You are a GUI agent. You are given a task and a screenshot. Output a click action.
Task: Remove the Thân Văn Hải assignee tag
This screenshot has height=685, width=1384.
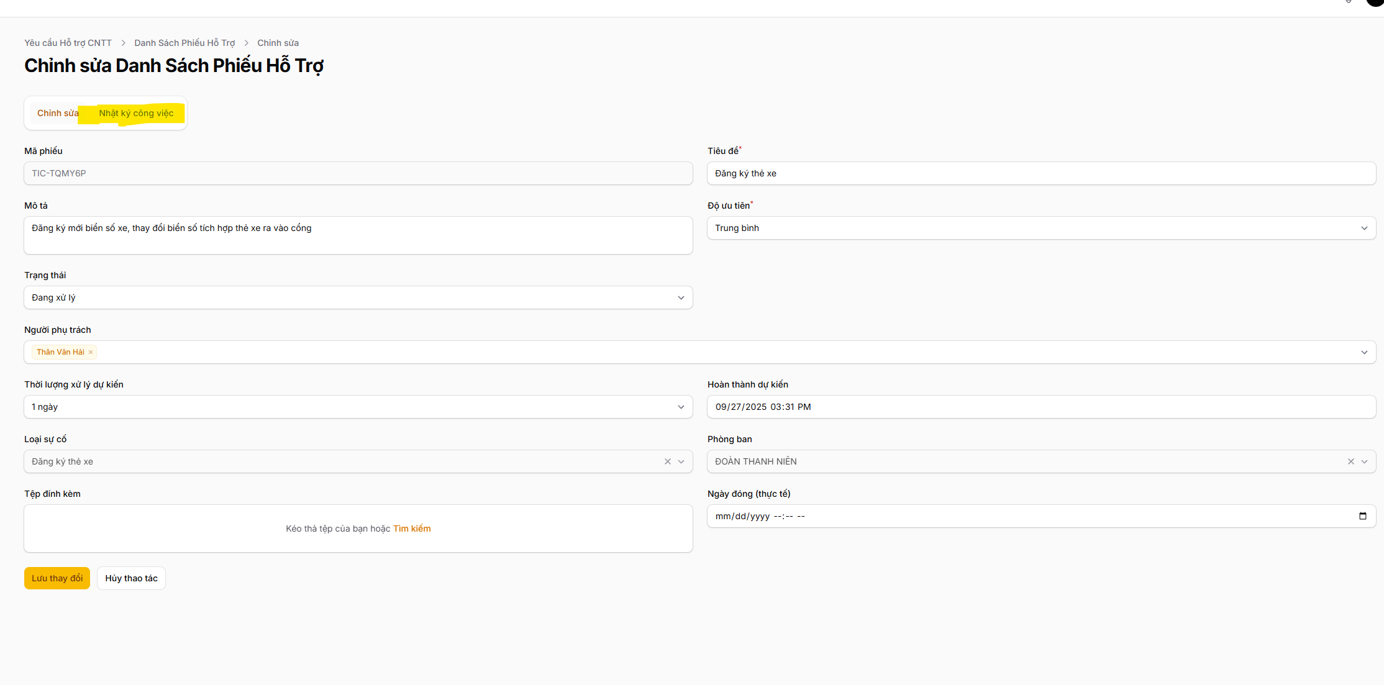pos(91,352)
